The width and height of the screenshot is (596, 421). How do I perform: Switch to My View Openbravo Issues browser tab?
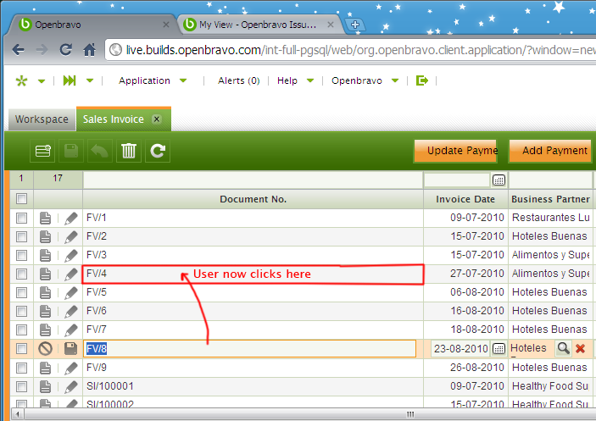point(258,25)
